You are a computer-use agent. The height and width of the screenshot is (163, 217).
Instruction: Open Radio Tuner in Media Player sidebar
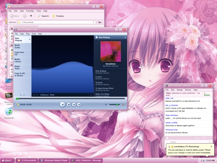click(22, 68)
